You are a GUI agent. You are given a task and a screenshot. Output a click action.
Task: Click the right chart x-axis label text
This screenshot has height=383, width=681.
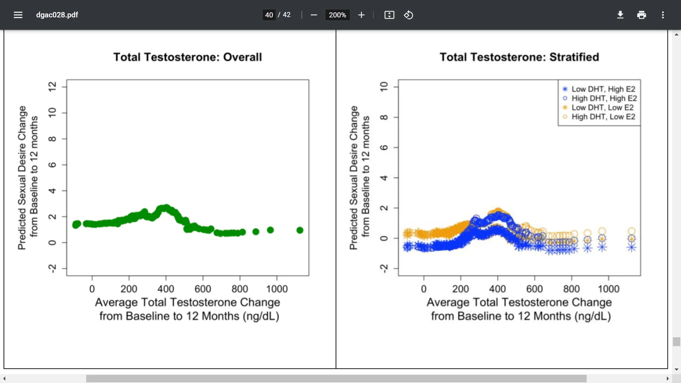pyautogui.click(x=520, y=309)
